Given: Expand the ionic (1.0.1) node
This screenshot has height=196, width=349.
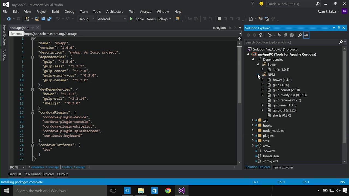Looking at the screenshot, I should [x=262, y=70].
